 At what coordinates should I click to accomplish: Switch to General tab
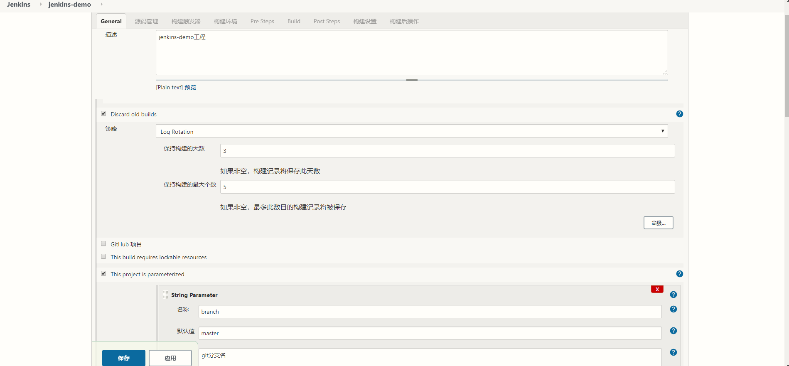point(111,21)
